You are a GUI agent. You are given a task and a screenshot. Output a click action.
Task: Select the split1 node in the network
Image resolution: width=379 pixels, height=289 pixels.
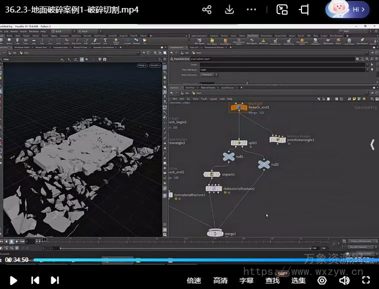tap(239, 143)
